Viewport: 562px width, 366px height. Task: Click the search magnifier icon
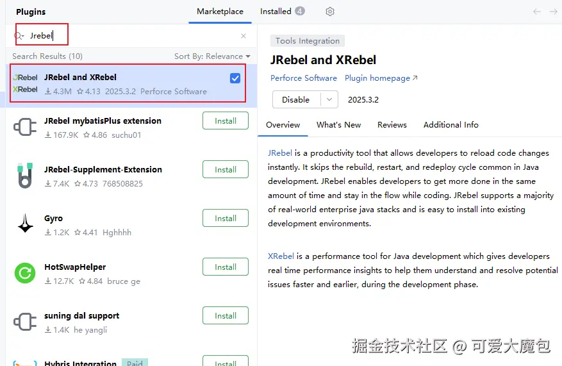(x=19, y=36)
